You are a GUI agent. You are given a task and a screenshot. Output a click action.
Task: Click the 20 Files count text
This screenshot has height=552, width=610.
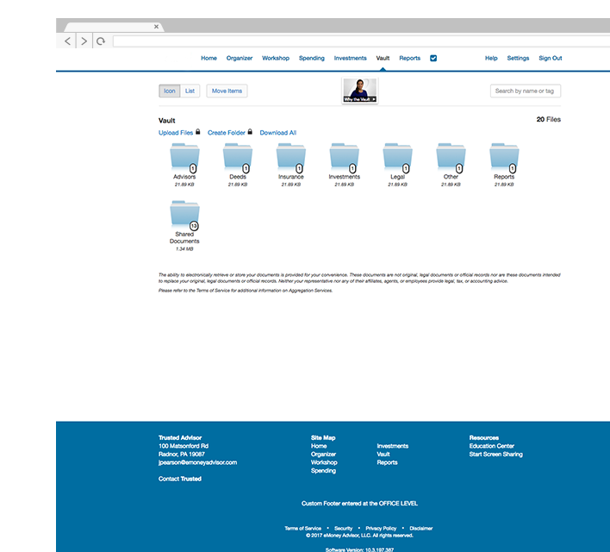[549, 119]
